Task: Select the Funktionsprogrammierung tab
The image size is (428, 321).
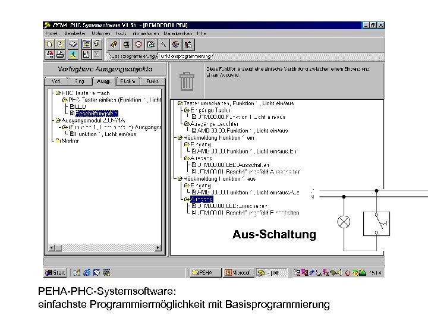Action: point(185,56)
